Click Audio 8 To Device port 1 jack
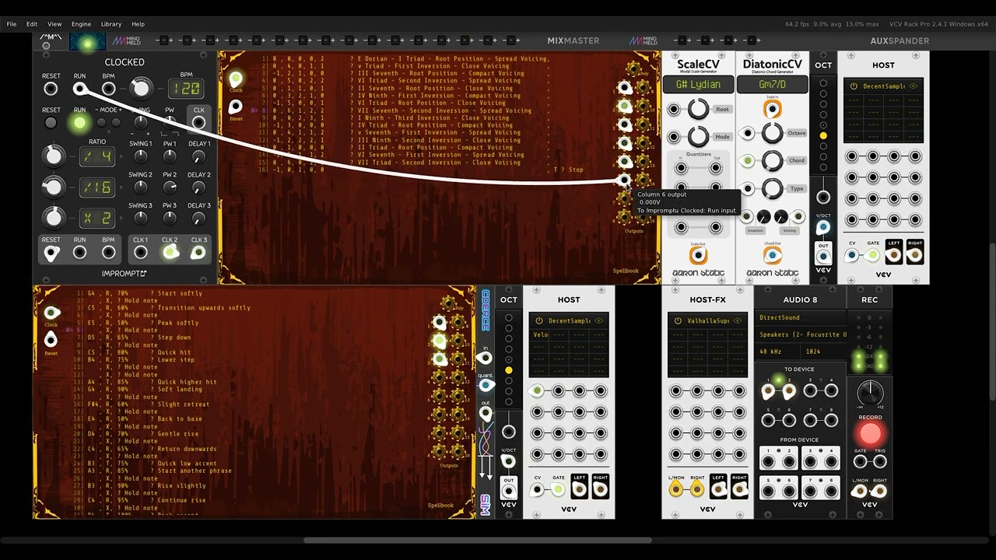The image size is (996, 560). pos(769,391)
